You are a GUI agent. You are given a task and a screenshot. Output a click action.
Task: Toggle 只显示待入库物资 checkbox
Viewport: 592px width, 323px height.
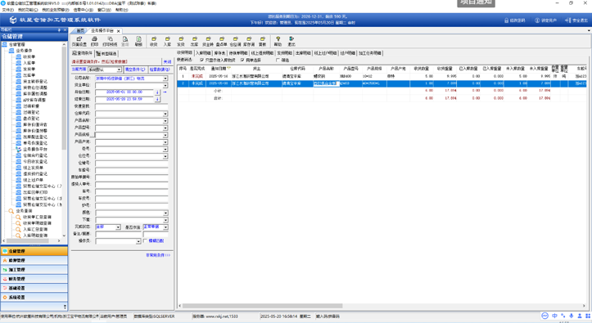click(x=202, y=60)
